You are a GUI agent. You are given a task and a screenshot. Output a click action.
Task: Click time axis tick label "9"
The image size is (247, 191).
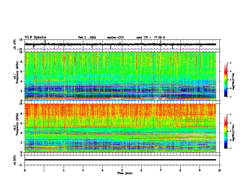click(x=200, y=170)
